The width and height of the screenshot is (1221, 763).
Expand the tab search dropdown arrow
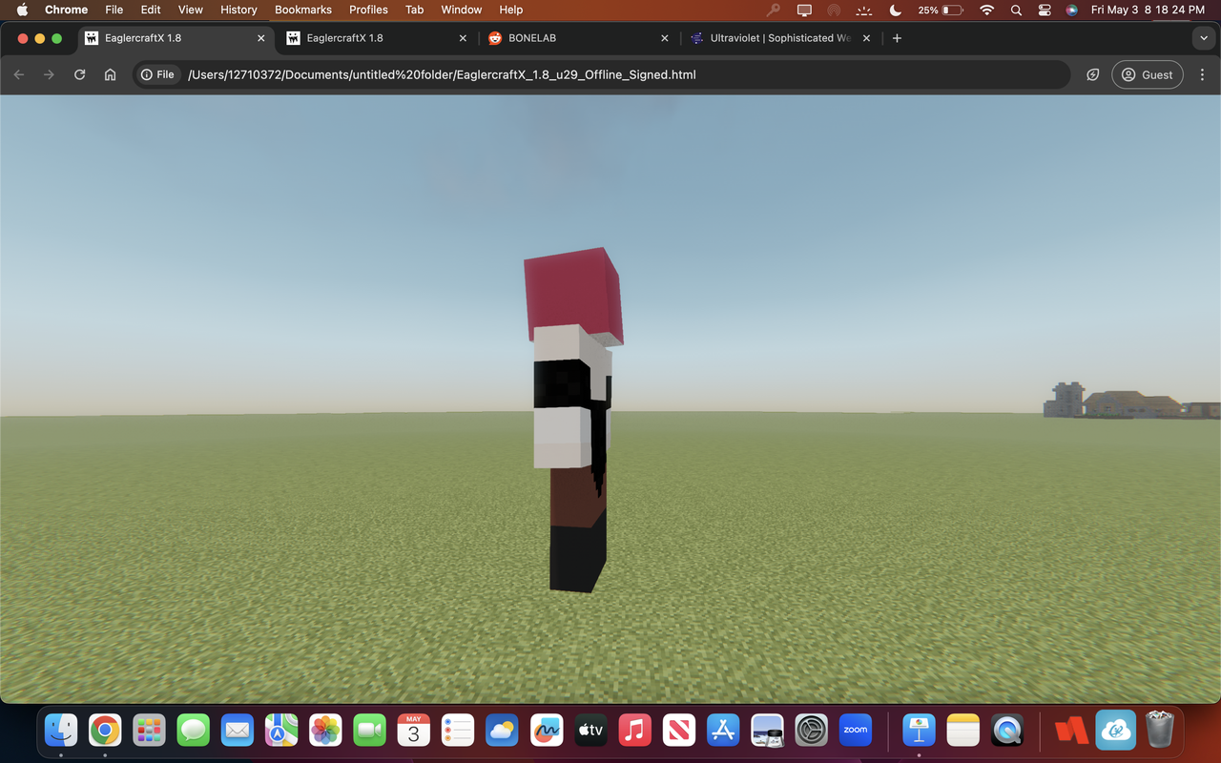(1202, 38)
